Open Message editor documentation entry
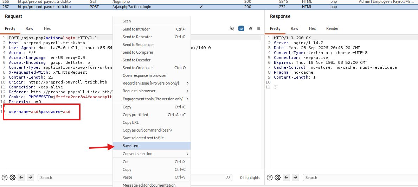This screenshot has height=187, width=418. pos(152,185)
